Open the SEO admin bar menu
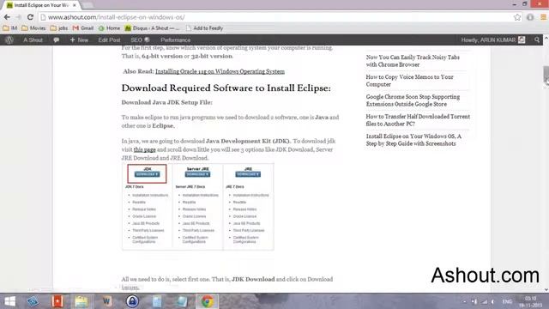 tap(140, 40)
